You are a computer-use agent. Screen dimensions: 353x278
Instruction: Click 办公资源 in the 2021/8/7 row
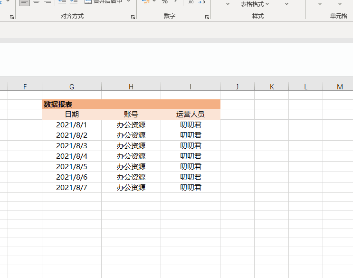coord(131,188)
